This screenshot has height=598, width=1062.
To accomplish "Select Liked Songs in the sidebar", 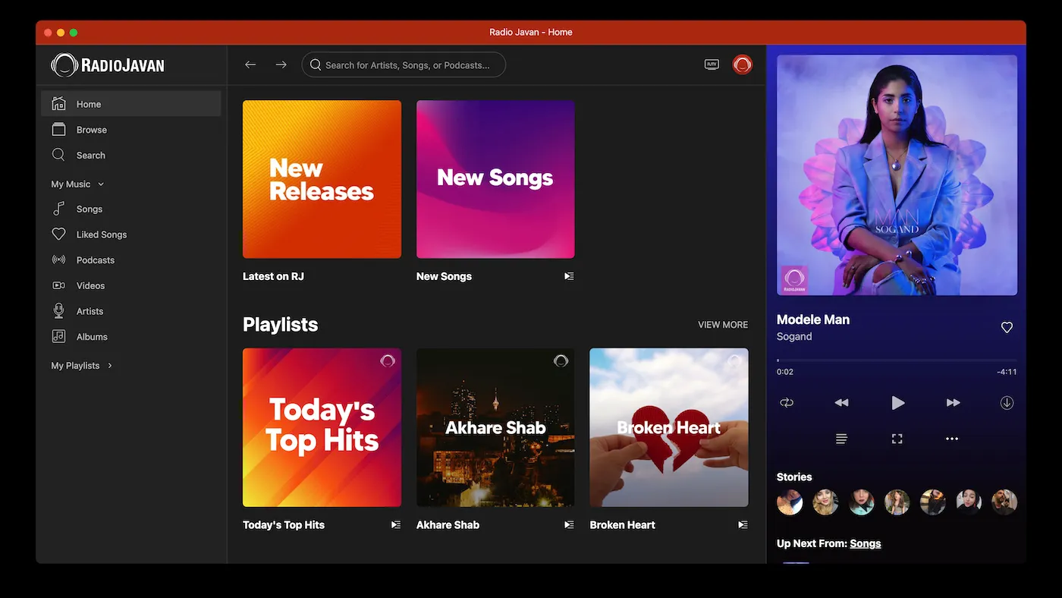I will (101, 234).
